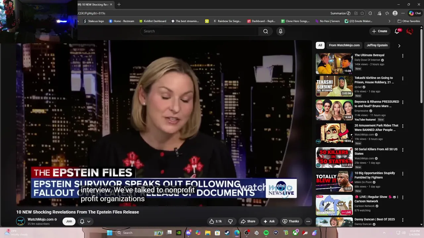Start voice search with microphone icon
This screenshot has height=238, width=424.
pyautogui.click(x=281, y=31)
